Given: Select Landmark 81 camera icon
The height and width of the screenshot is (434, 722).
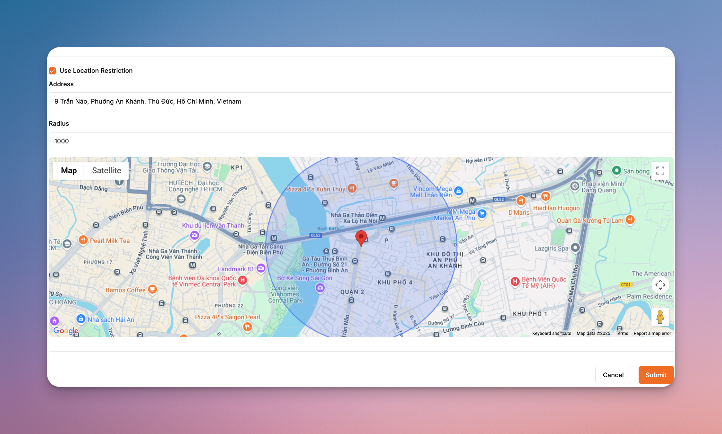Looking at the screenshot, I should click(261, 268).
